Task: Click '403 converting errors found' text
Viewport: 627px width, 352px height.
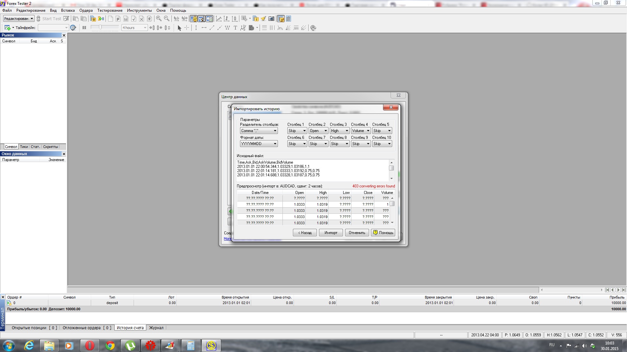Action: [374, 186]
